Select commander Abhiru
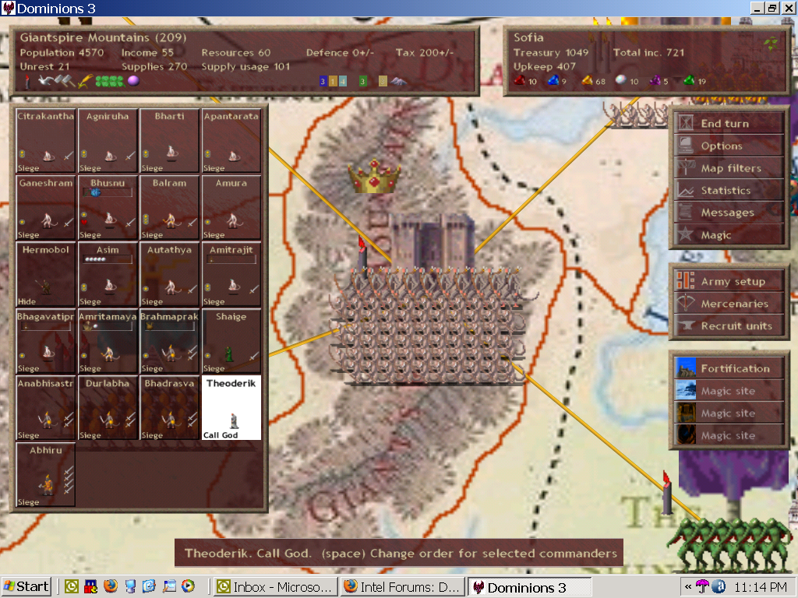This screenshot has height=598, width=798. [46, 475]
